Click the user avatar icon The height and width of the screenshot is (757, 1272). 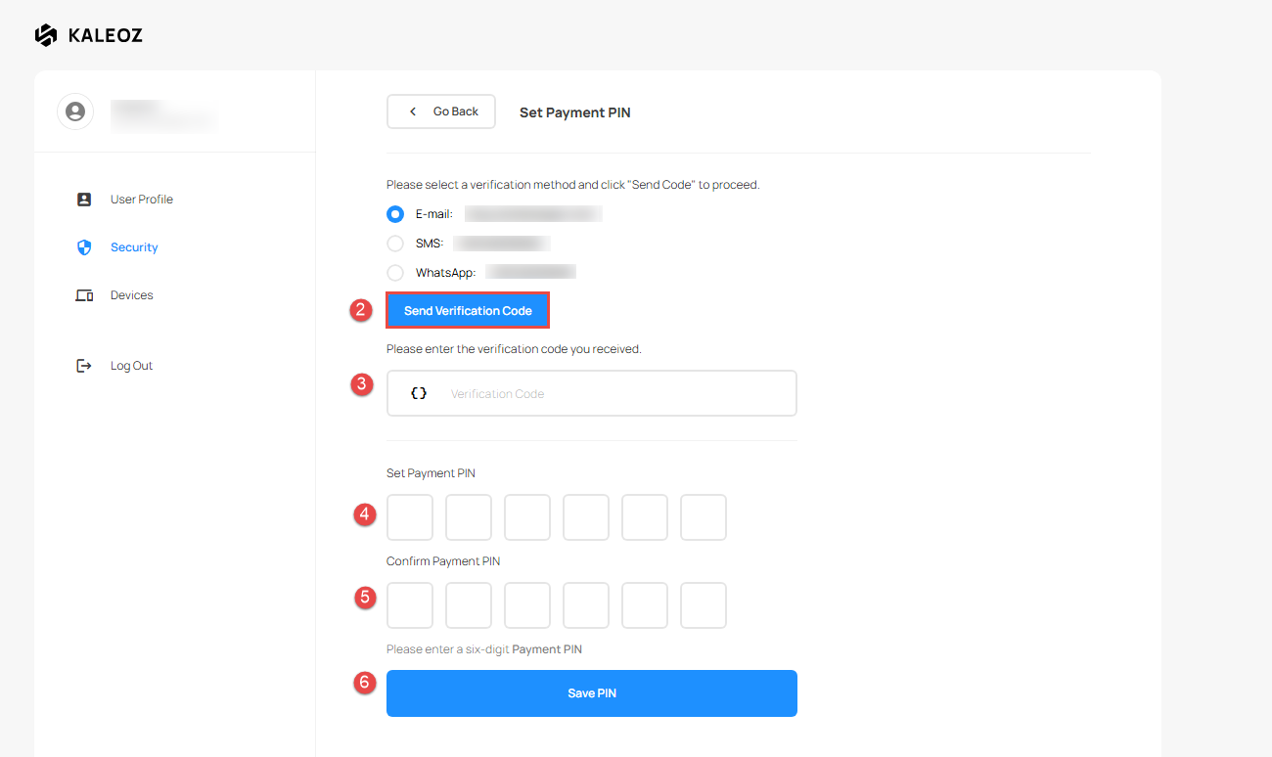coord(75,111)
